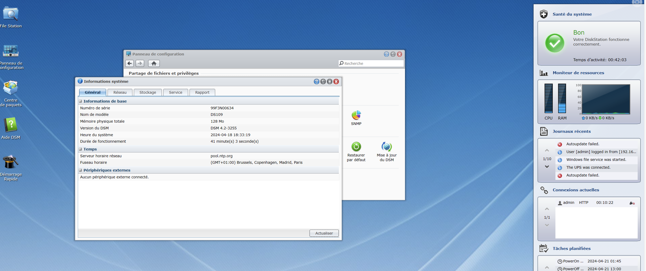646x271 pixels.
Task: Click the Recherche search field
Action: click(371, 63)
